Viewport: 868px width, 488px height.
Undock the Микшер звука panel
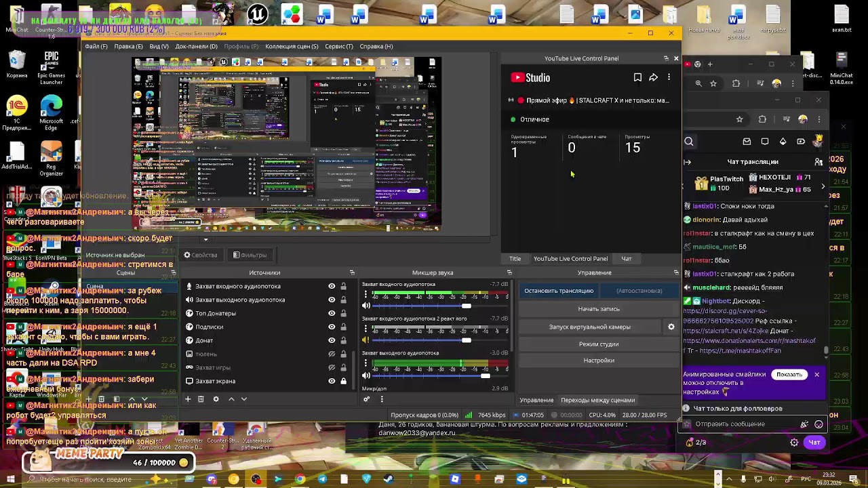coord(509,272)
